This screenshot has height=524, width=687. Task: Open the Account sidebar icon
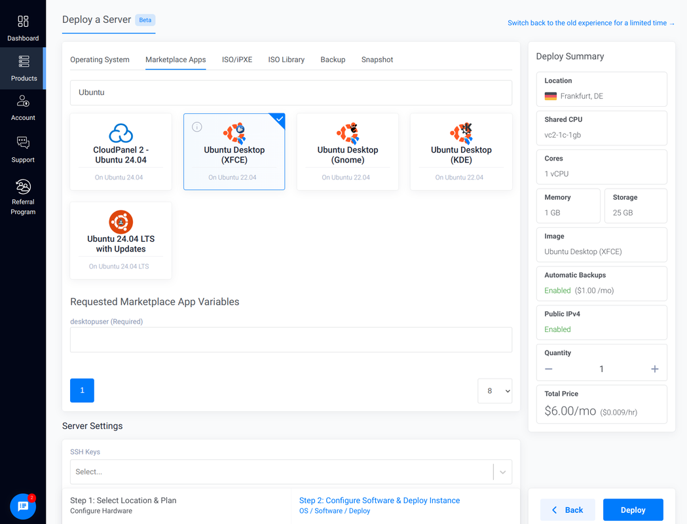(23, 102)
